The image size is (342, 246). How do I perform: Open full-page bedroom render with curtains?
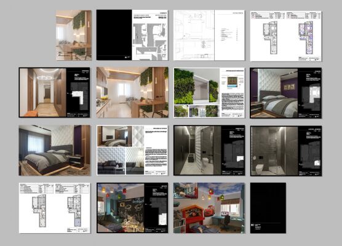(54, 150)
